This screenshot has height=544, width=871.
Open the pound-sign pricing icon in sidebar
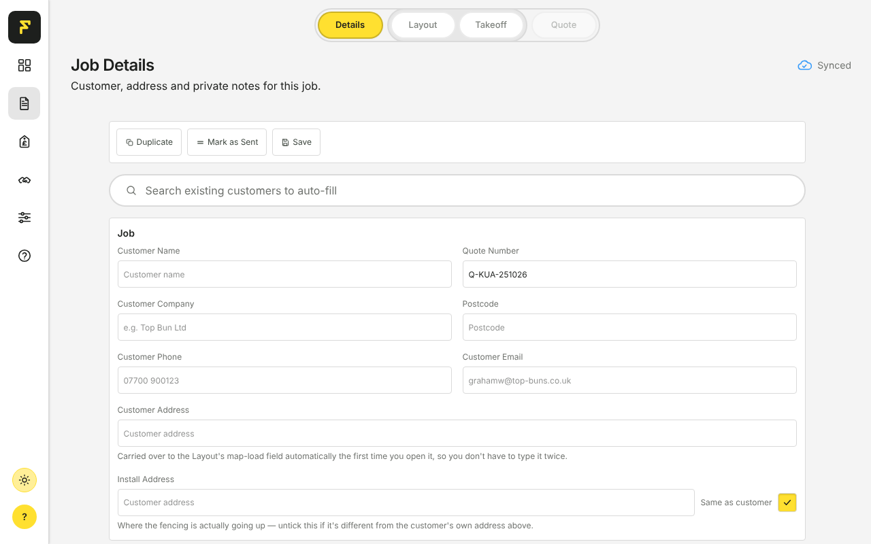(x=24, y=141)
